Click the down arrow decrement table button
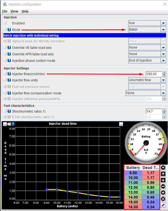This screenshot has width=168, height=211. coord(163,180)
